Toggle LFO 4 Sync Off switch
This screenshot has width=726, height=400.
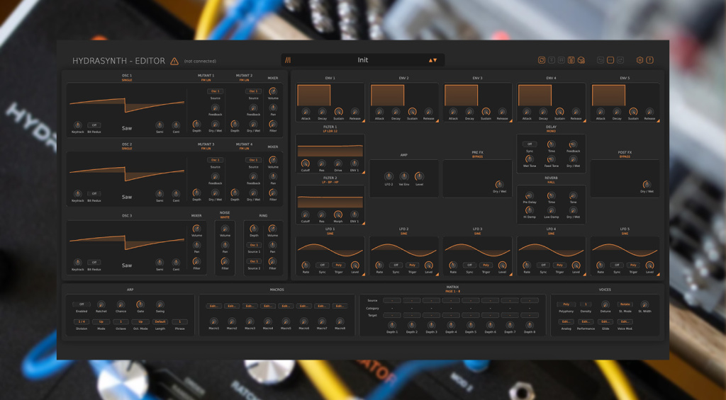pyautogui.click(x=543, y=265)
